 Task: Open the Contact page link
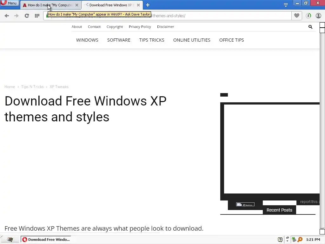(94, 27)
